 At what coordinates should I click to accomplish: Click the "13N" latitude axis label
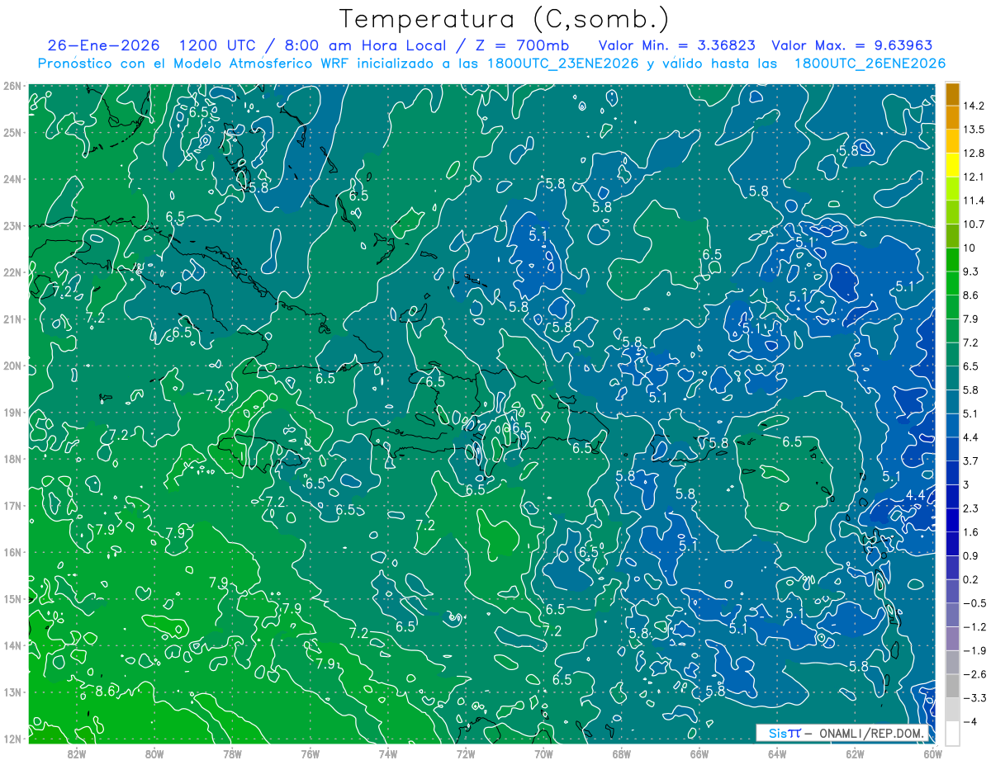coord(12,692)
